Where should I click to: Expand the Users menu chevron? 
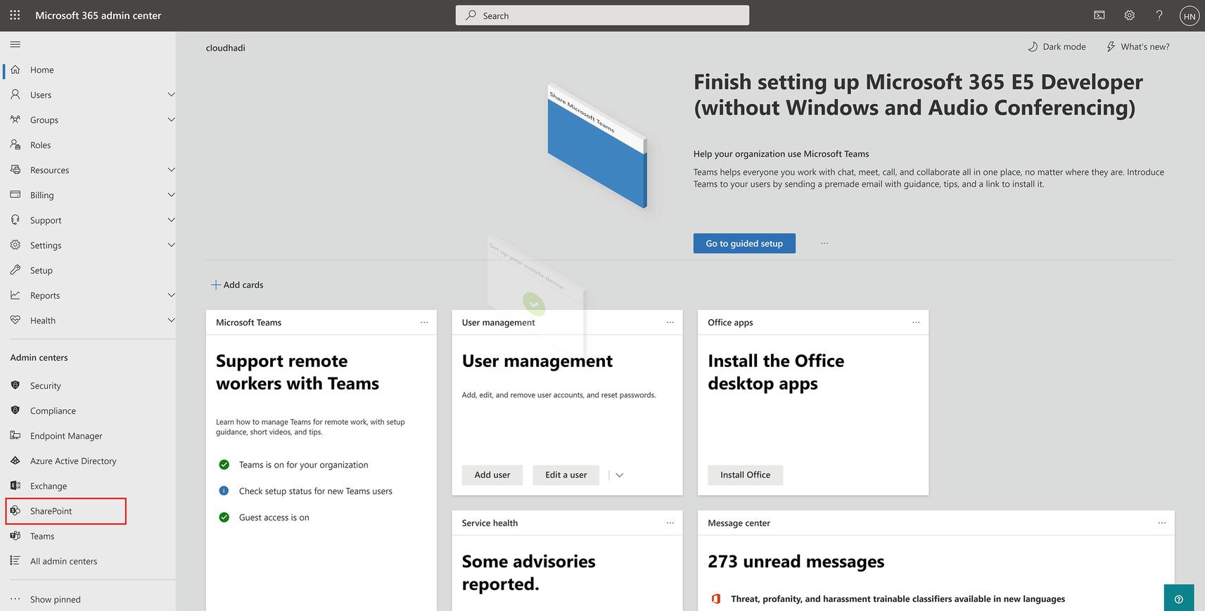[x=171, y=94]
